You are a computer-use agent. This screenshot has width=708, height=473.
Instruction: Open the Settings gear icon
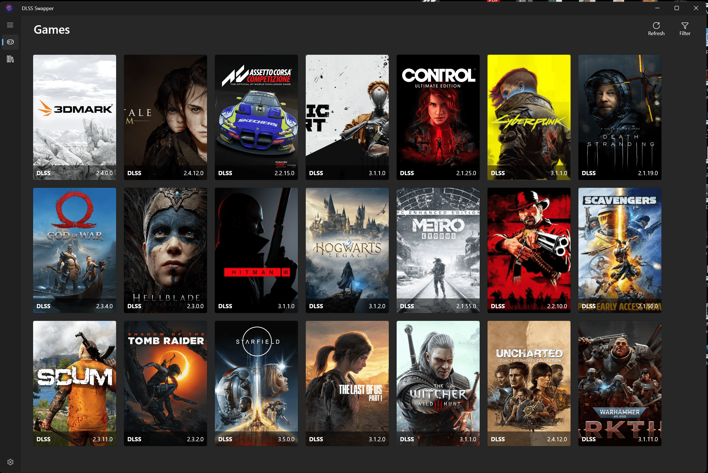(x=10, y=462)
